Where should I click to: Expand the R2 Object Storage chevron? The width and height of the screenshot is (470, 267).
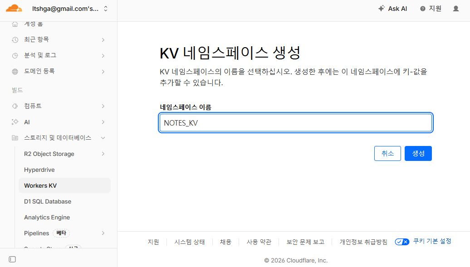pos(103,154)
